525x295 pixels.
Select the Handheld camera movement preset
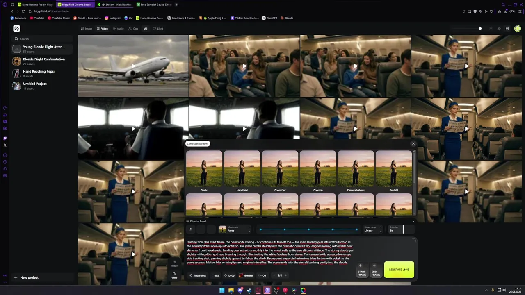[x=242, y=172]
